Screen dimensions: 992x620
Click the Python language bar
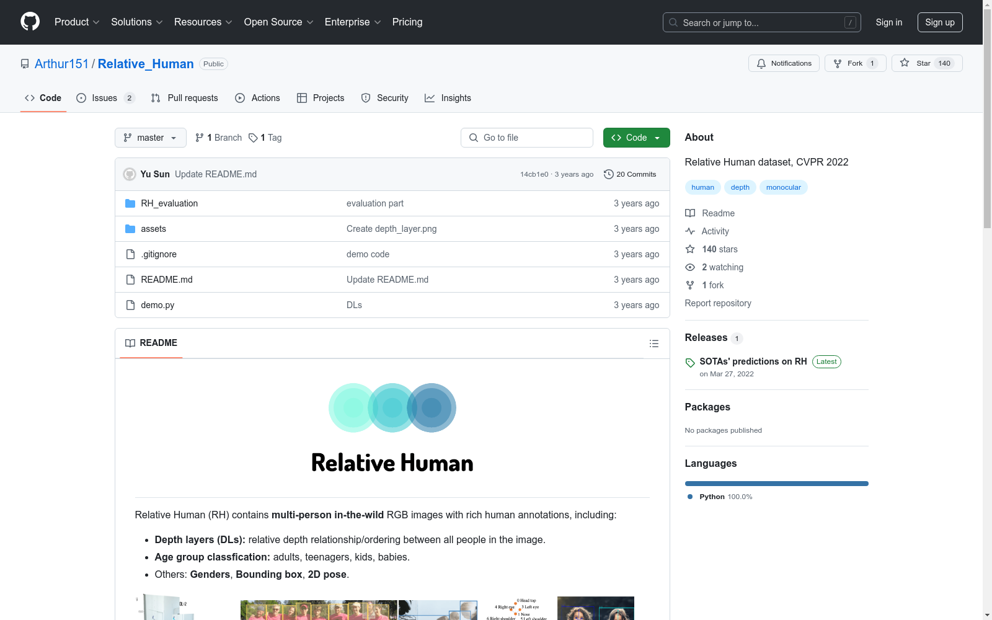tap(777, 484)
